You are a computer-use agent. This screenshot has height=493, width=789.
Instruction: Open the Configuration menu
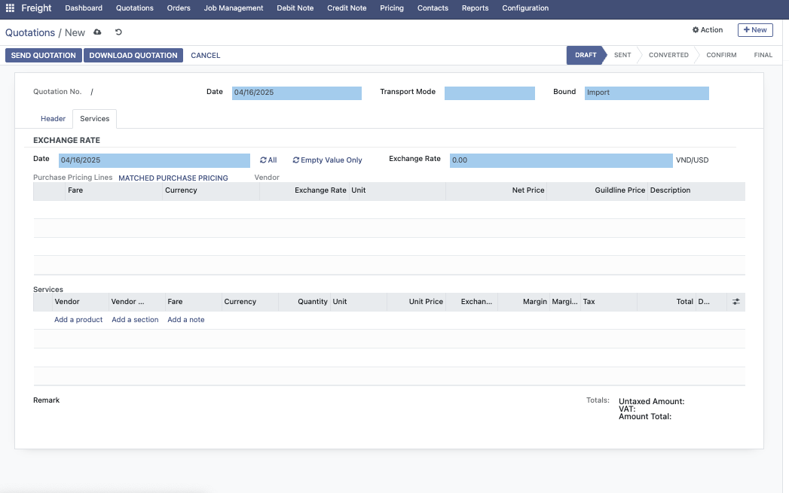(x=525, y=8)
